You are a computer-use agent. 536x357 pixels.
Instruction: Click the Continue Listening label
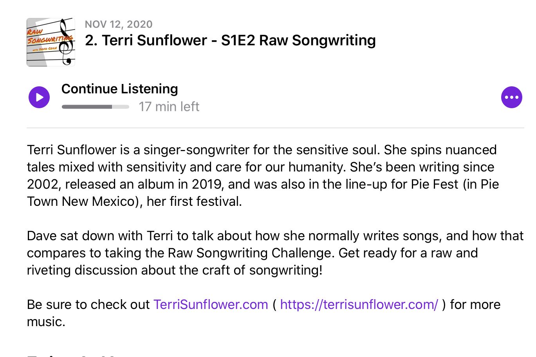(119, 89)
